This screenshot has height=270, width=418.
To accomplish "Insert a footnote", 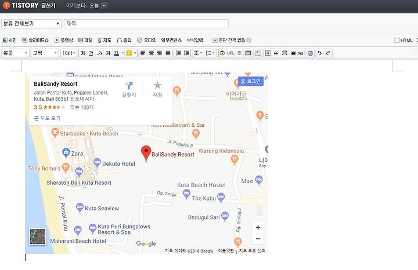I will (x=301, y=53).
